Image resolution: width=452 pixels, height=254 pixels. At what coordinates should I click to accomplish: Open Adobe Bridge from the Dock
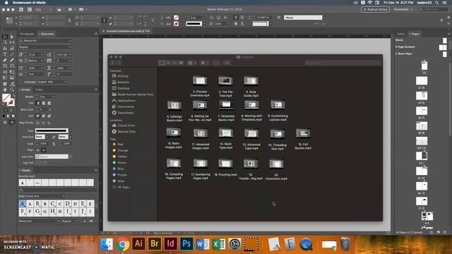[x=155, y=243]
